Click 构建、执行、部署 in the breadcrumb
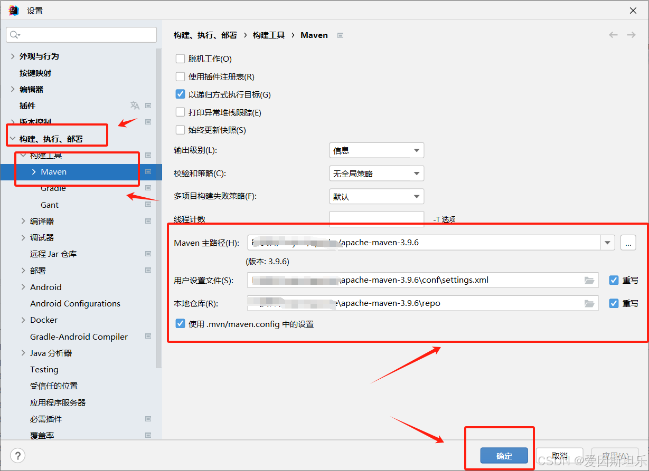 point(205,35)
